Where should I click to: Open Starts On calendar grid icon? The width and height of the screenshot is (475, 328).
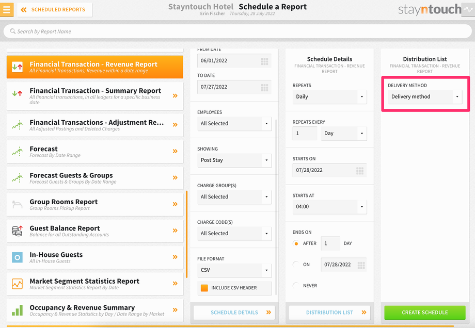(x=360, y=171)
